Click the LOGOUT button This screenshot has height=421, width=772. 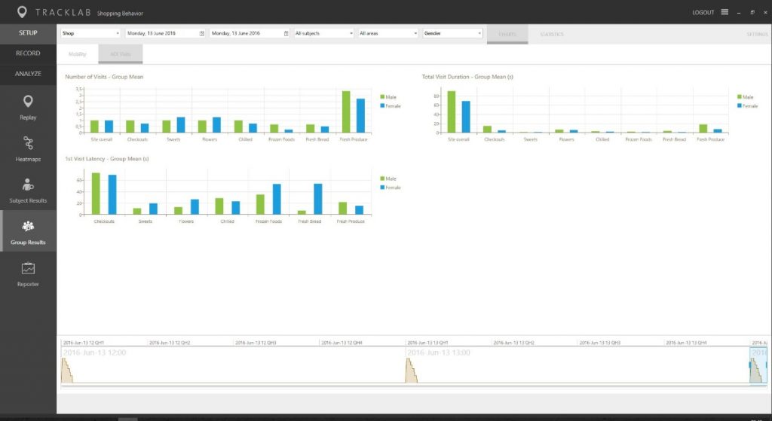[x=703, y=13]
